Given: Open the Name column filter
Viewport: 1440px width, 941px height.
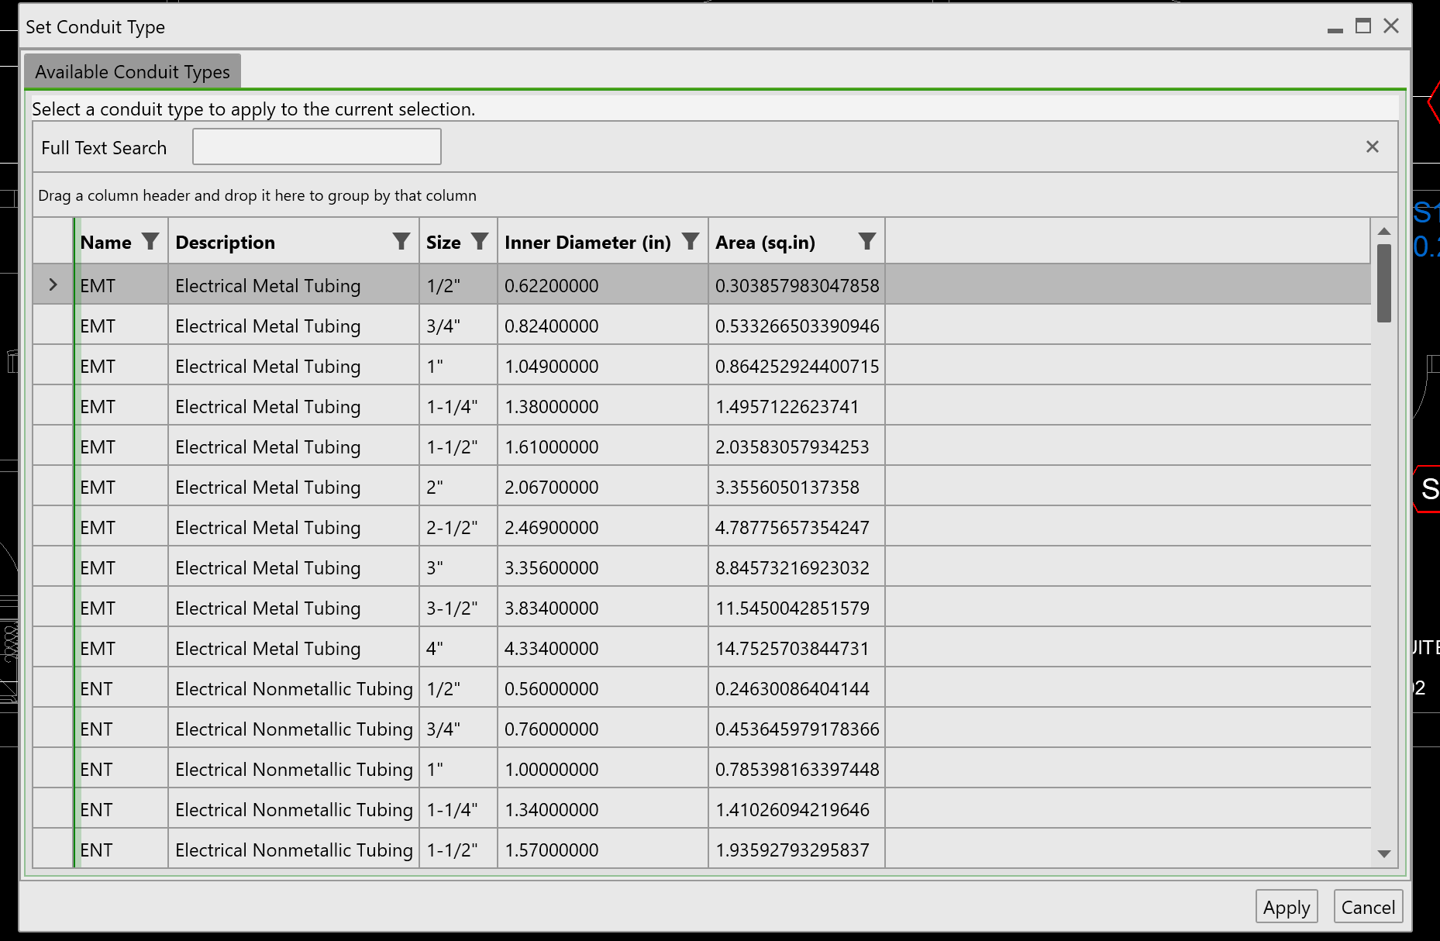Looking at the screenshot, I should click(152, 241).
